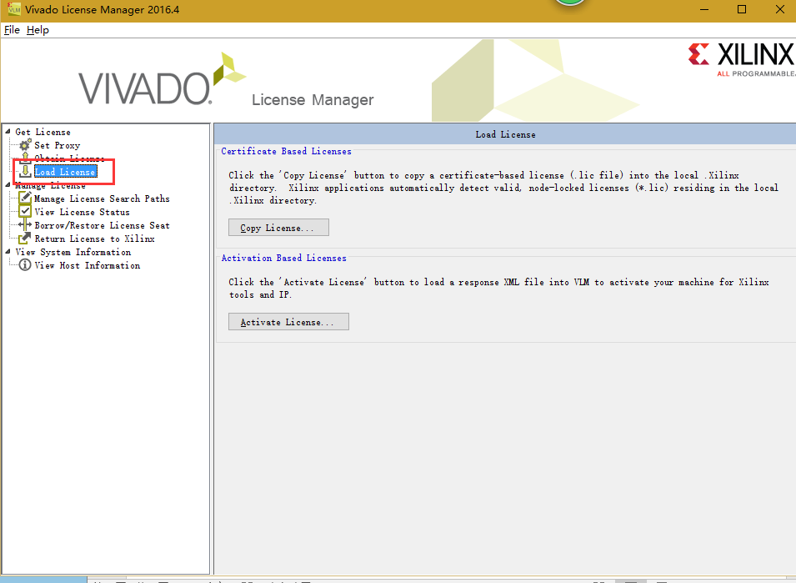This screenshot has width=796, height=583.
Task: Select View Host Information entry
Action: pos(88,265)
